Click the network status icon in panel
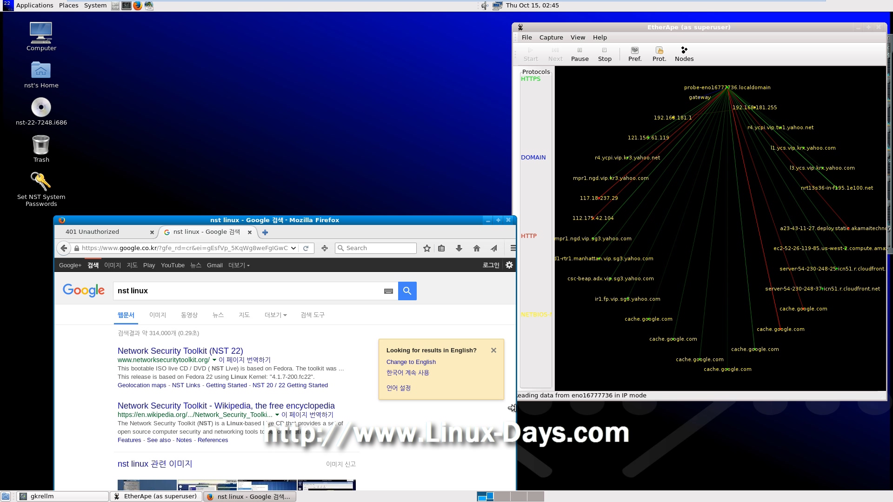Image resolution: width=893 pixels, height=502 pixels. tap(497, 6)
